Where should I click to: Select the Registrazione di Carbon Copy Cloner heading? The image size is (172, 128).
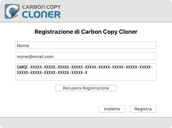(86, 32)
